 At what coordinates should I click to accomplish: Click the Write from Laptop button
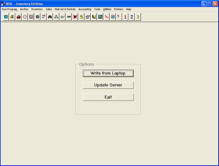coord(108,73)
